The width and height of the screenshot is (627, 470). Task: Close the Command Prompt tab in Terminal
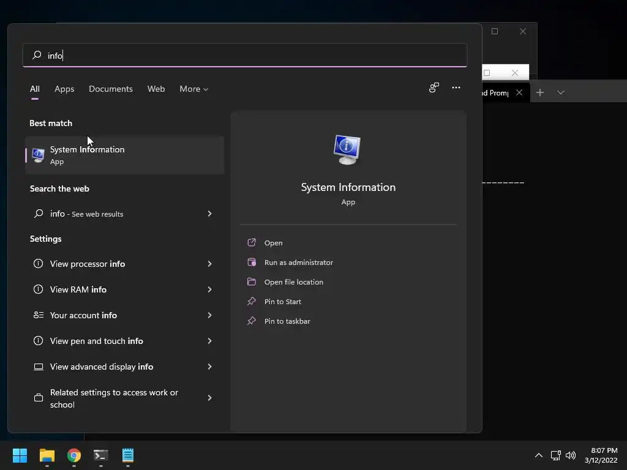(519, 93)
